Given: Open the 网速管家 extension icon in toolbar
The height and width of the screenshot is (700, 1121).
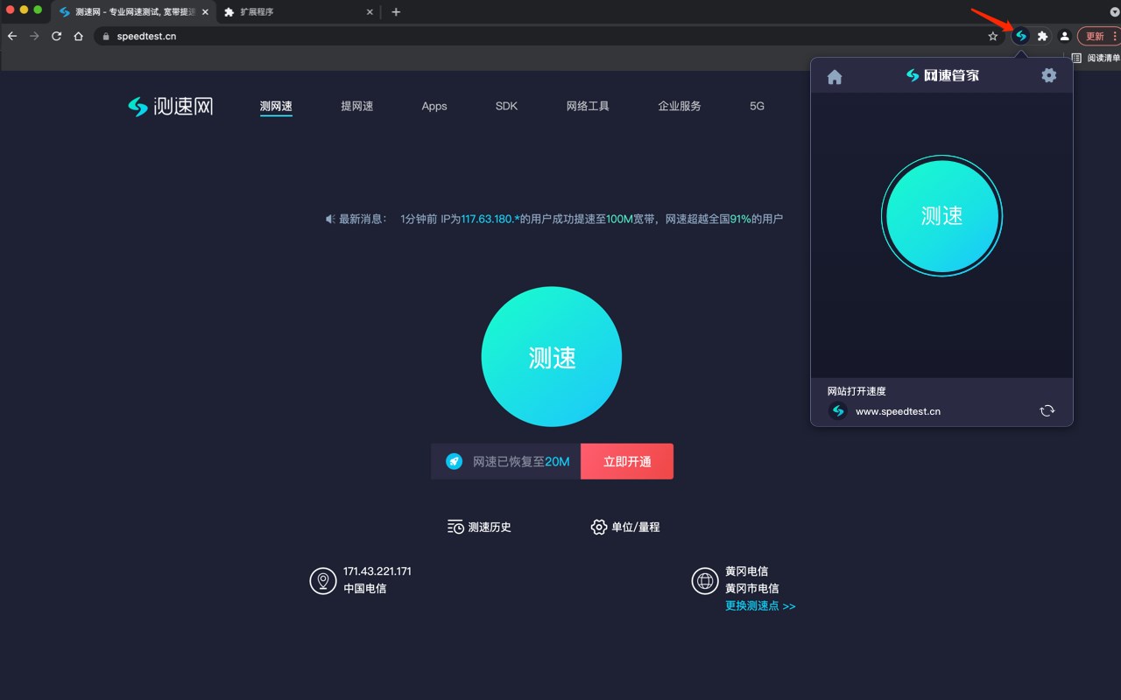Looking at the screenshot, I should [x=1020, y=36].
